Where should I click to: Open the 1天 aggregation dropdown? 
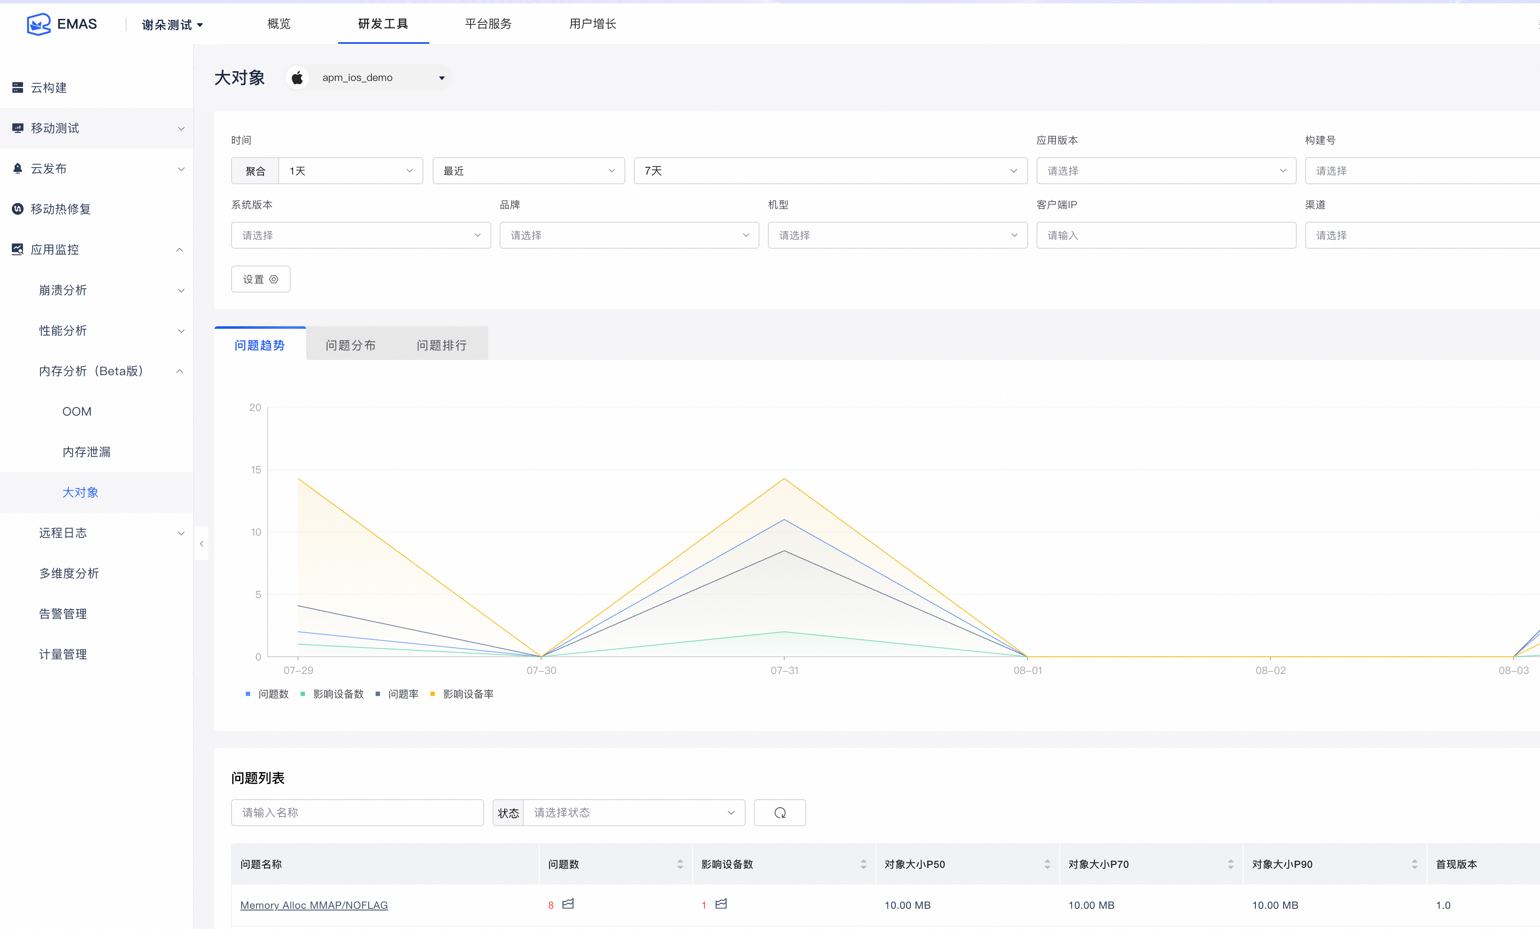point(350,171)
